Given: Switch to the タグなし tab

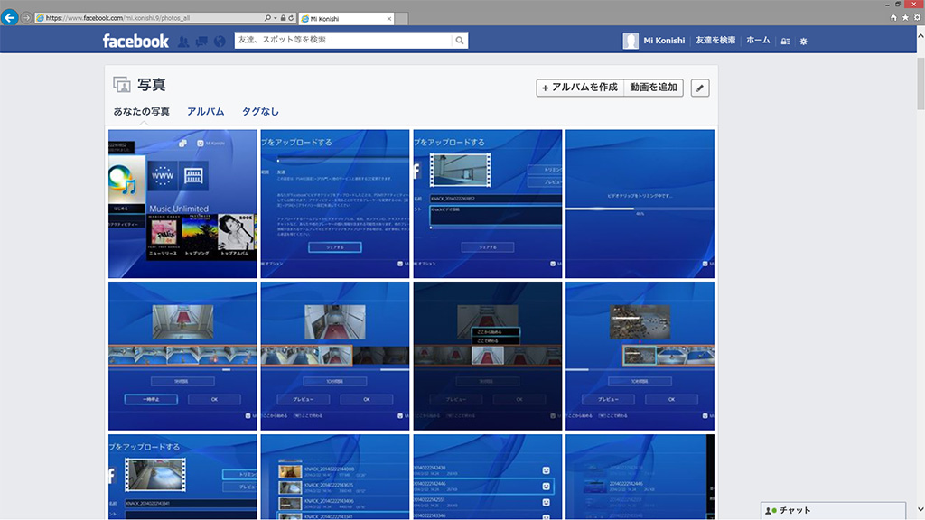Looking at the screenshot, I should tap(260, 112).
